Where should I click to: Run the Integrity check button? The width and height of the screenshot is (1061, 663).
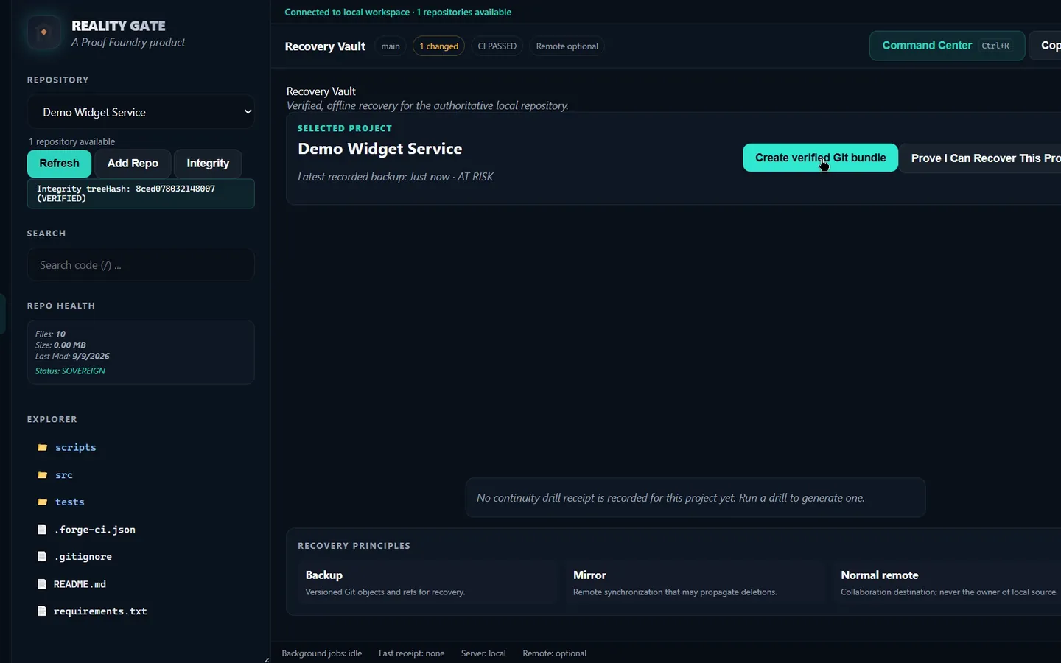click(208, 164)
